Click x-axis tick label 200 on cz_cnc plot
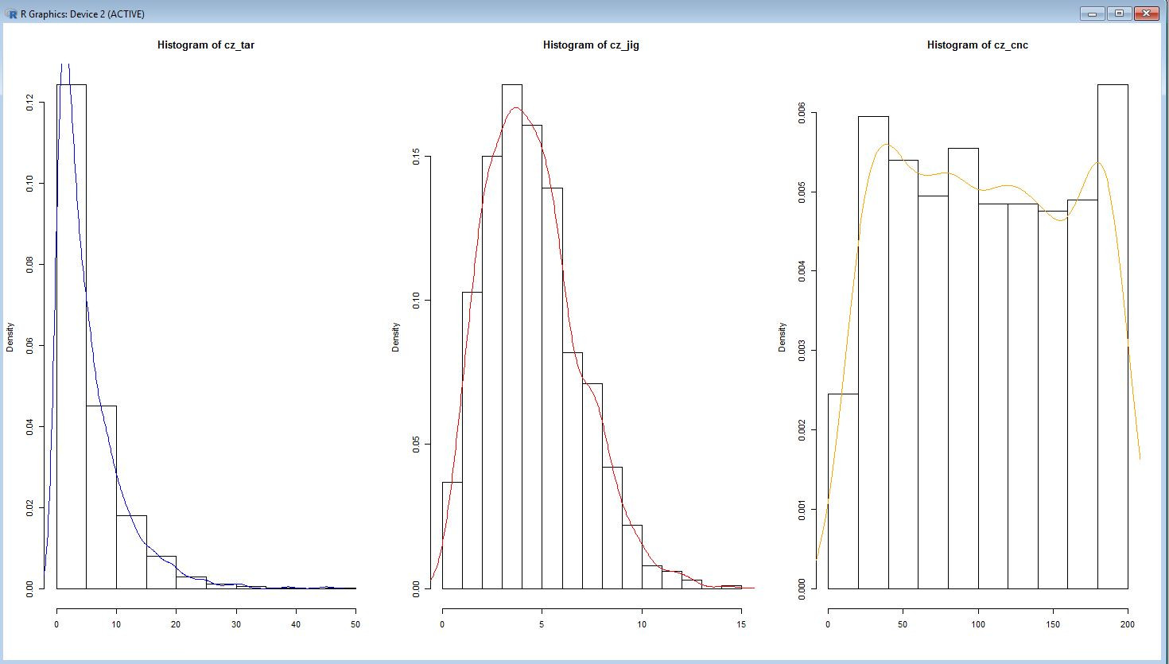This screenshot has width=1169, height=664. click(1128, 624)
